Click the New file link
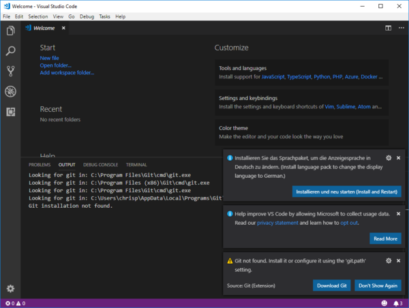The height and width of the screenshot is (308, 409). click(x=49, y=59)
